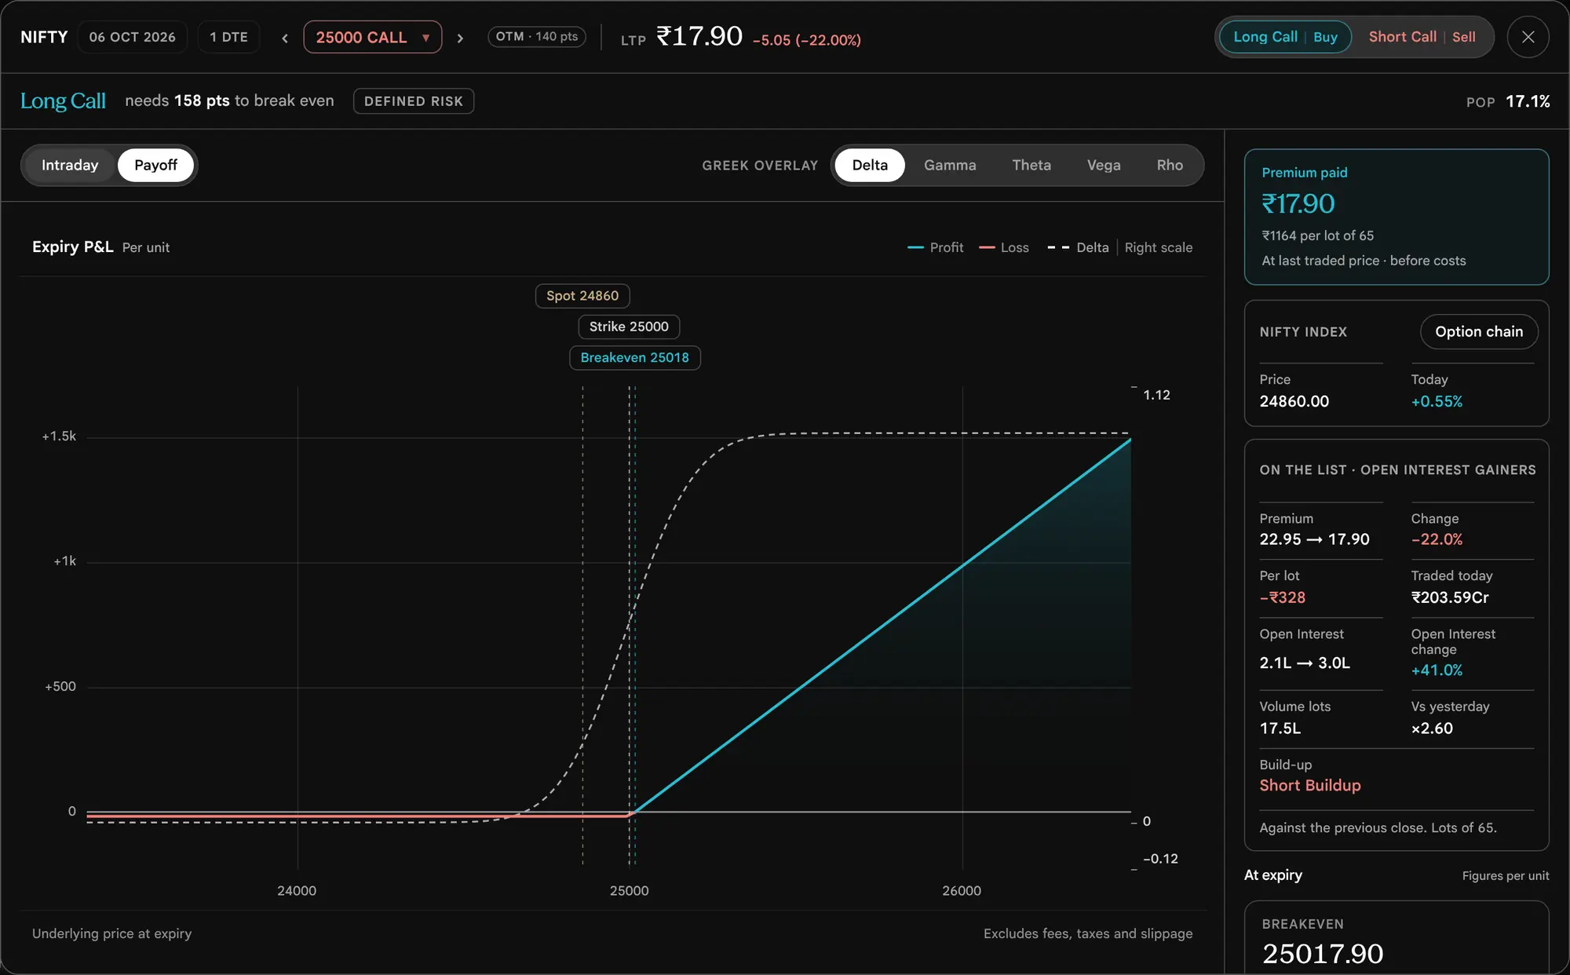Viewport: 1570px width, 975px height.
Task: Go to previous strike with left chevron
Action: coord(285,38)
